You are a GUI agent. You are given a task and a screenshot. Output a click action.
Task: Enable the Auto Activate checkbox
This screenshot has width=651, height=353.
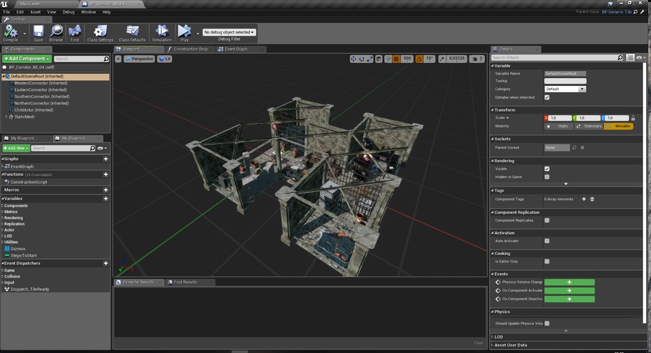click(547, 241)
